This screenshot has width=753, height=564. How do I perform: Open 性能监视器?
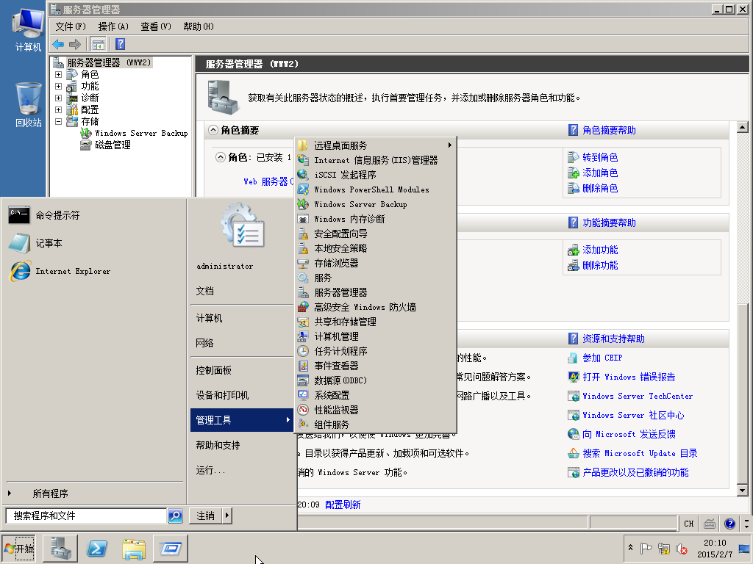375,410
